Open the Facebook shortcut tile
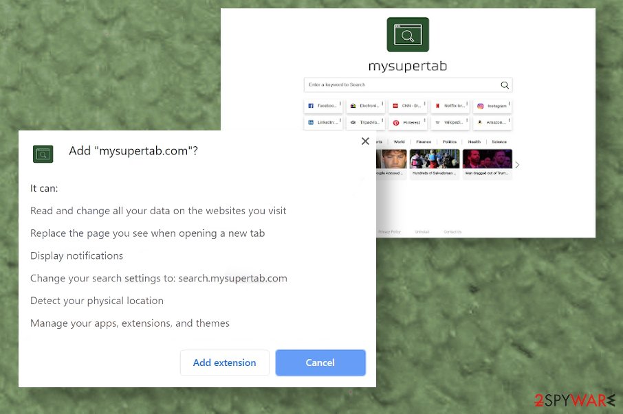The height and width of the screenshot is (414, 623). (x=323, y=106)
